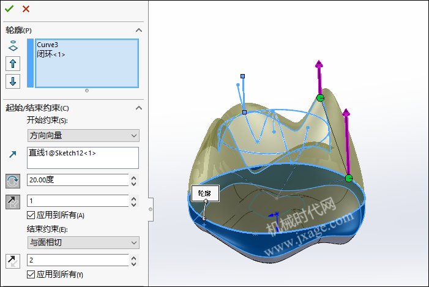Click the panel collapse handle on divider
429x287 pixels.
pos(151,209)
